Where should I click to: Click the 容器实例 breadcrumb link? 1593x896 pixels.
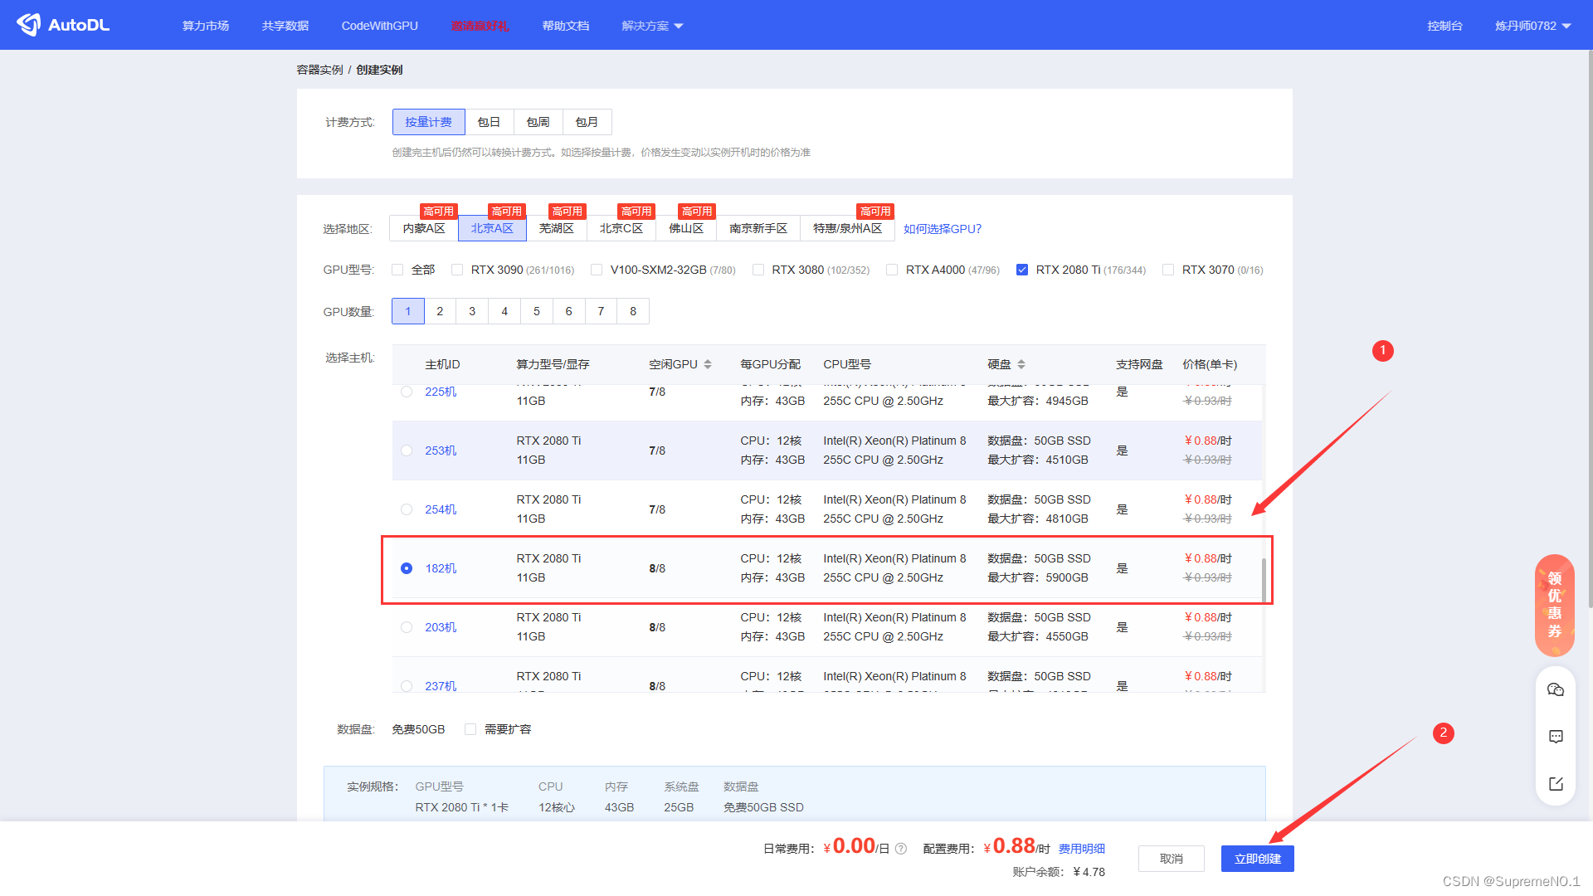coord(319,70)
